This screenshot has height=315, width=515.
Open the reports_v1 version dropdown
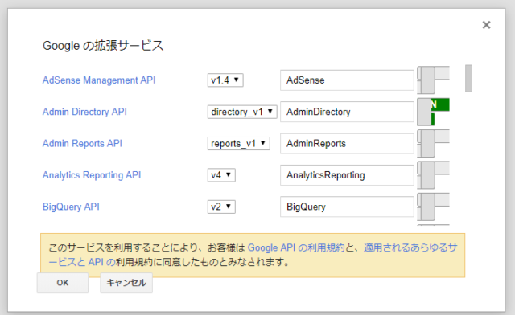click(x=238, y=143)
